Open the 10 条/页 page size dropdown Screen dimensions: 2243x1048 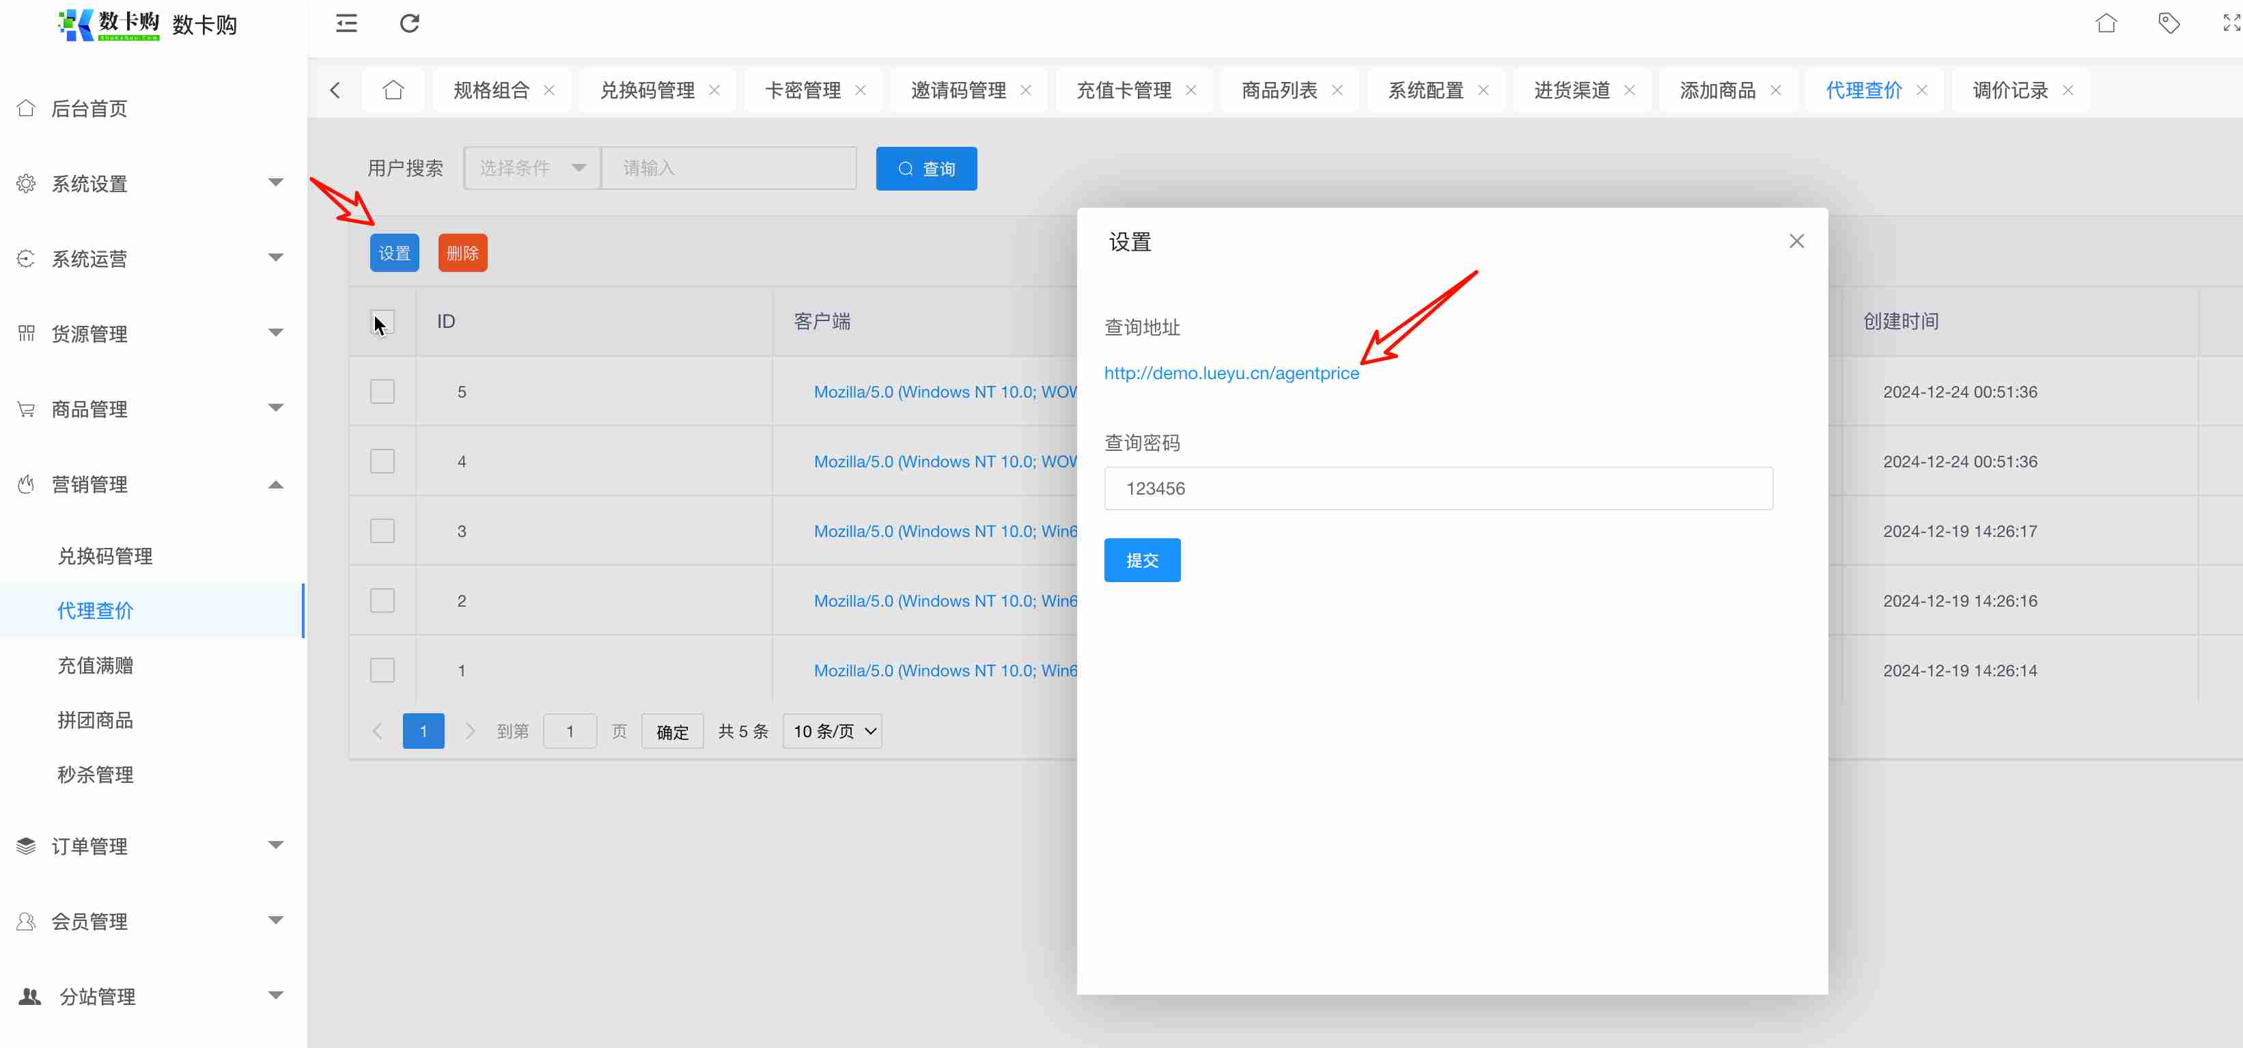click(833, 731)
